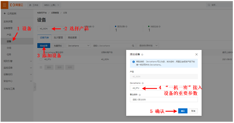The height and width of the screenshot is (123, 234).
Task: Switch to the 设备列表 tab
Action: pyautogui.click(x=44, y=38)
